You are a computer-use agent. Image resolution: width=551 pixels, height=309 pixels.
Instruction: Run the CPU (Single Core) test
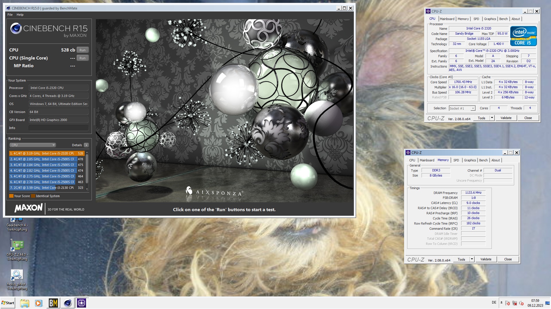[x=83, y=58]
